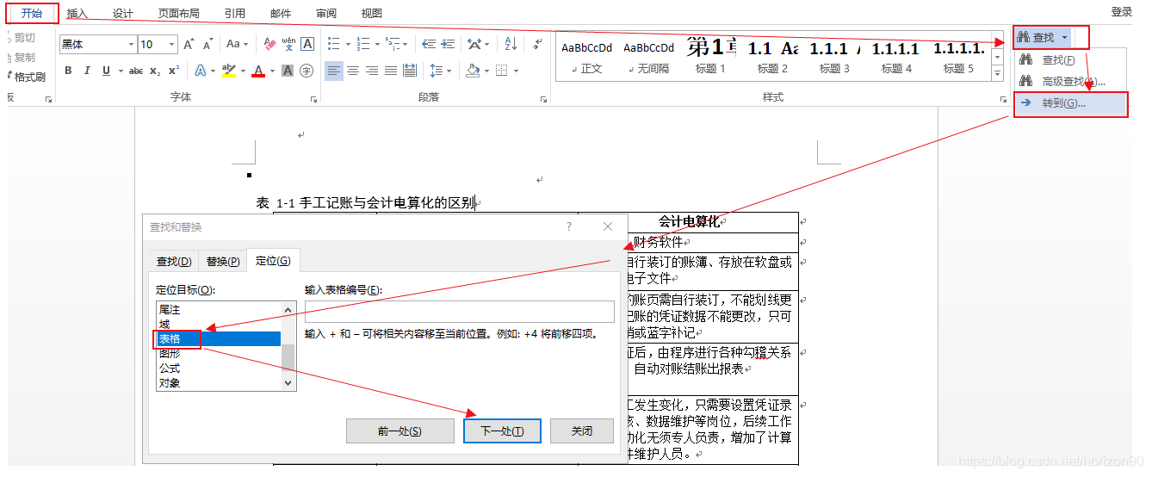The height and width of the screenshot is (477, 1152).
Task: Apply character border icon
Action: click(307, 44)
